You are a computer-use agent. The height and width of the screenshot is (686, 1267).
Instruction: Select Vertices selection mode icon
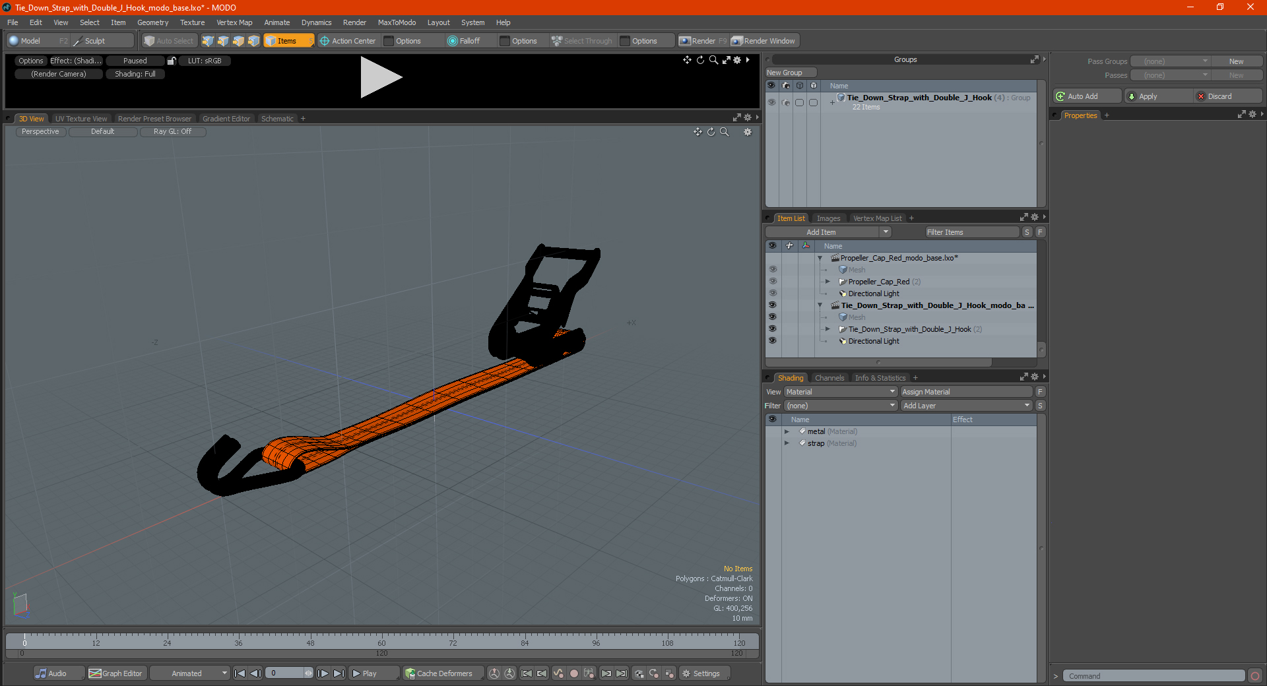(x=208, y=41)
